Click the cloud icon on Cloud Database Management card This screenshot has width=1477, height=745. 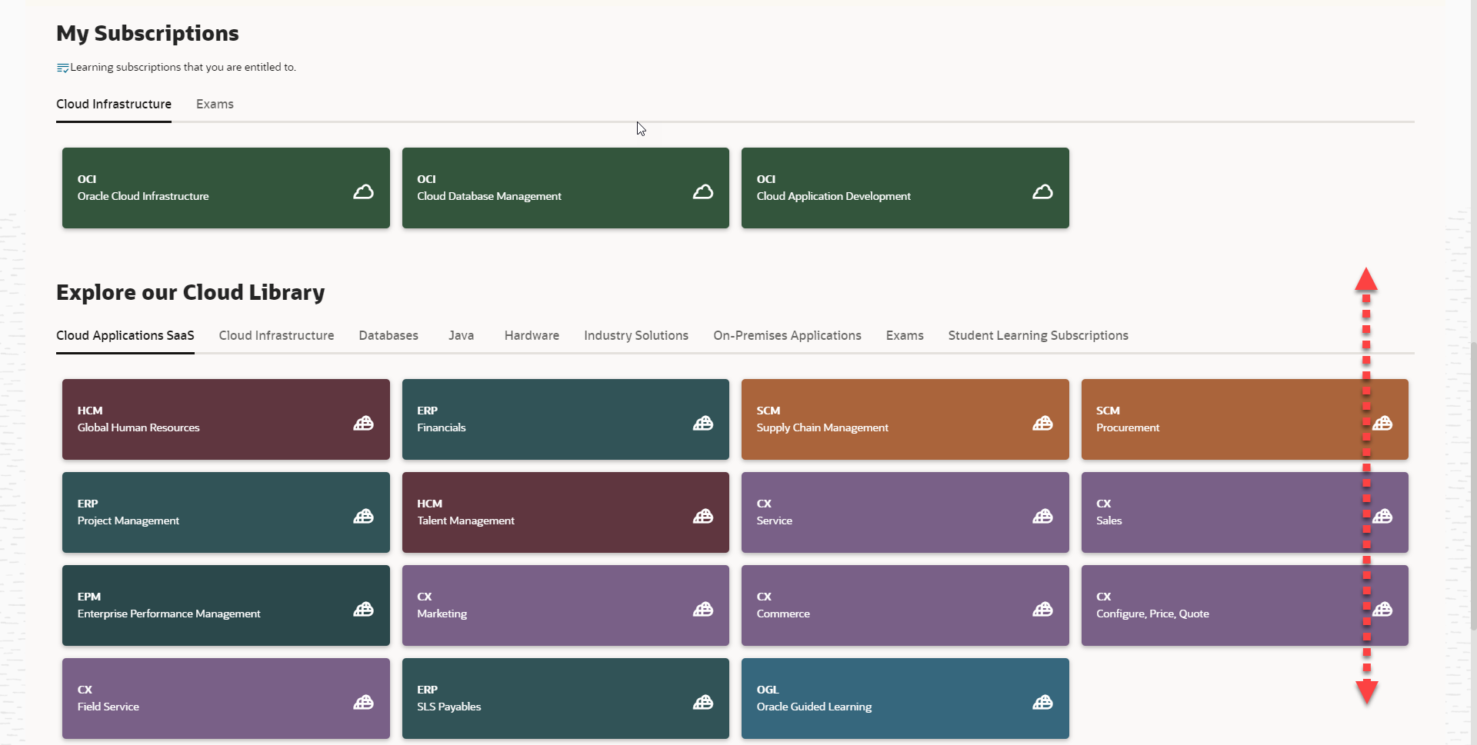coord(703,191)
